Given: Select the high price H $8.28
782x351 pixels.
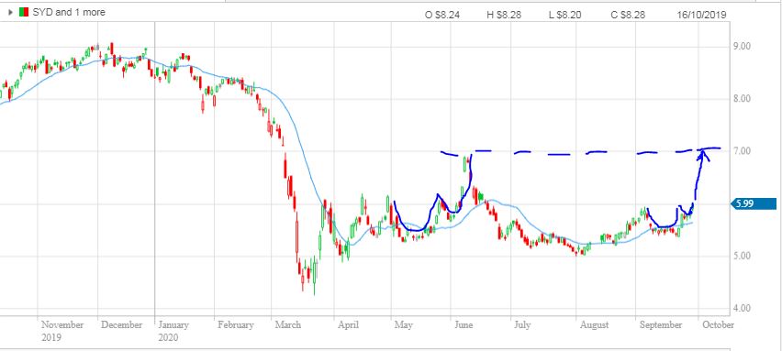Looking at the screenshot, I should click(504, 15).
